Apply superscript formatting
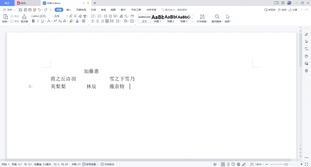 click(55, 21)
